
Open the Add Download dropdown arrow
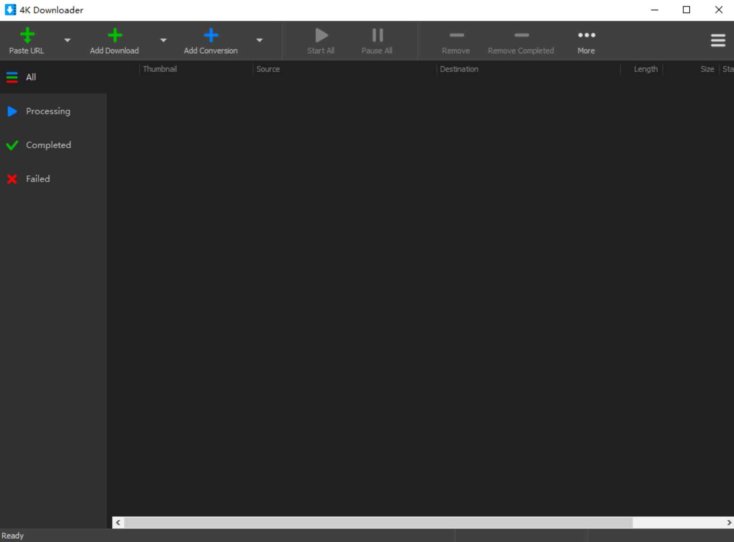coord(163,40)
